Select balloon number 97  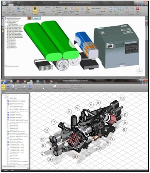point(42,139)
